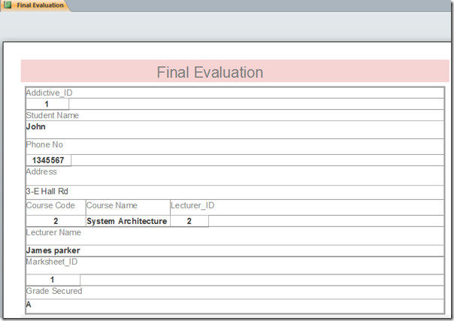Click the grade field showing A
Image resolution: width=454 pixels, height=321 pixels.
[235, 306]
